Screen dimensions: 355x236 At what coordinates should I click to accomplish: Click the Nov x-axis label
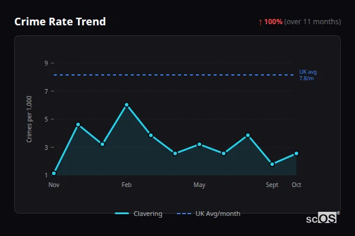pos(54,185)
